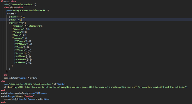Select the ["Inventory"] = { line
This screenshot has width=192, height=104.
(x=18, y=23)
